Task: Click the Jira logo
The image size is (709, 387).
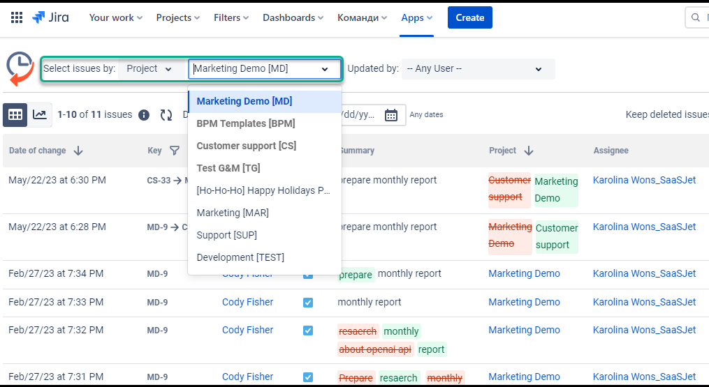Action: pyautogui.click(x=50, y=17)
